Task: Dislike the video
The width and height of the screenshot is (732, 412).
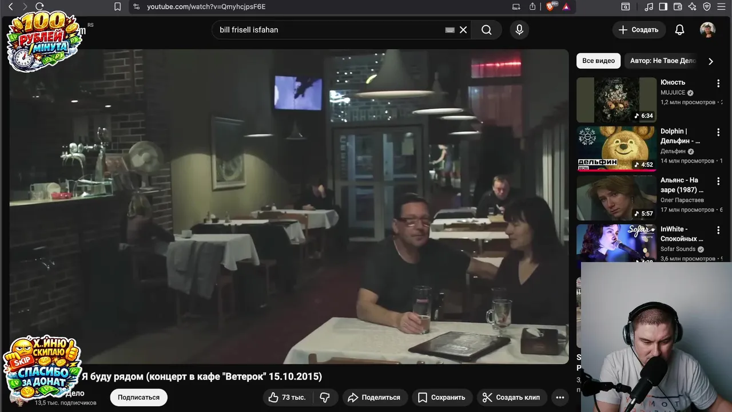Action: pos(325,397)
